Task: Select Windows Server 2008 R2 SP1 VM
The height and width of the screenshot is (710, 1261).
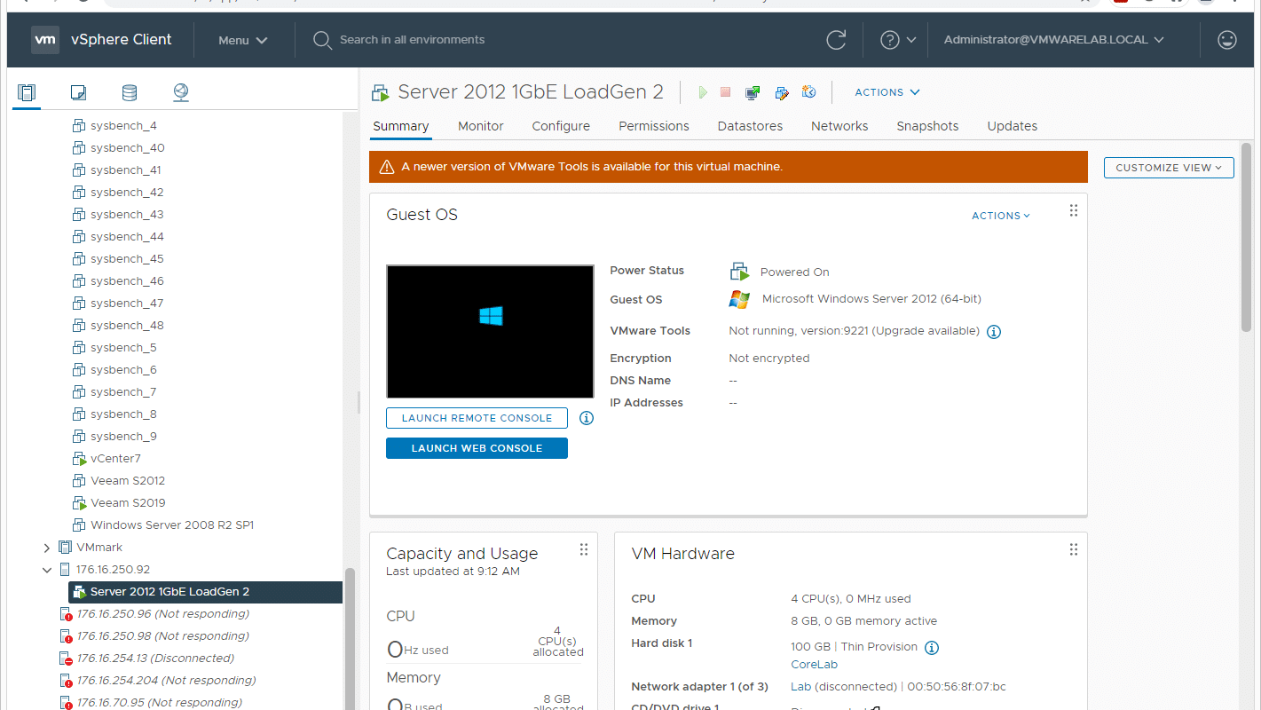Action: pyautogui.click(x=172, y=525)
